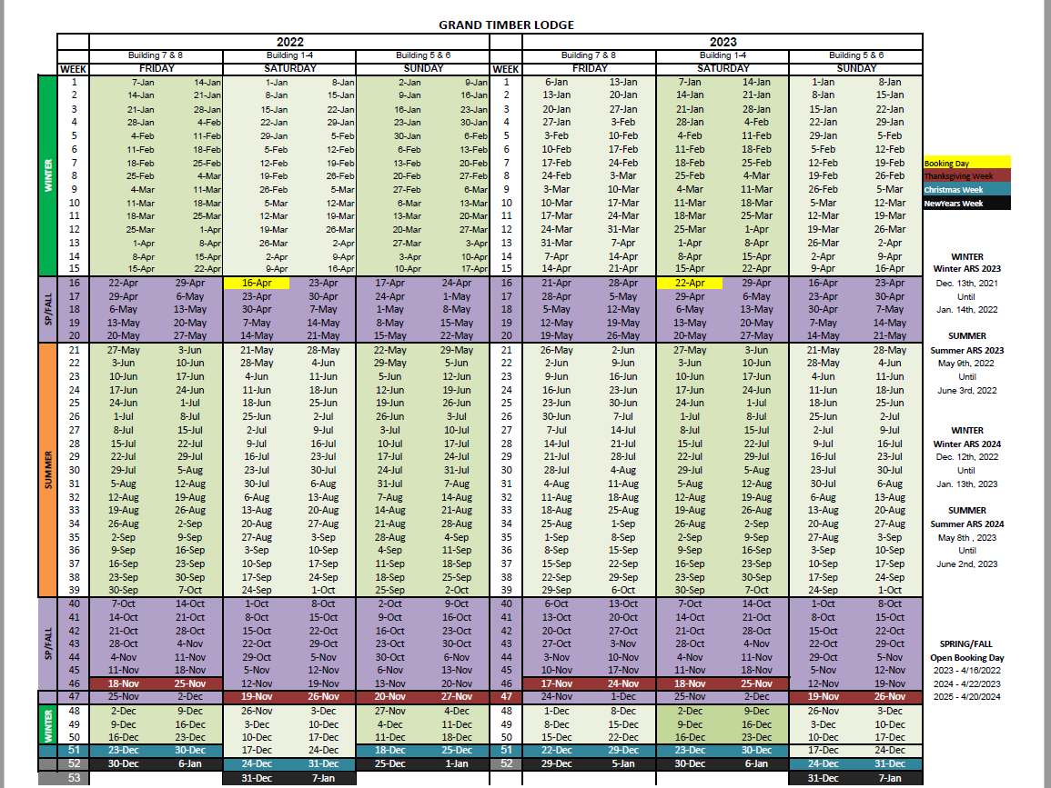This screenshot has height=788, width=1051.
Task: Click the yellow Booking Day legend swatch
Action: [966, 163]
